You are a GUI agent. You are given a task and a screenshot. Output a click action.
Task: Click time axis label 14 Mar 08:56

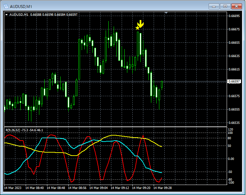(x=77, y=188)
